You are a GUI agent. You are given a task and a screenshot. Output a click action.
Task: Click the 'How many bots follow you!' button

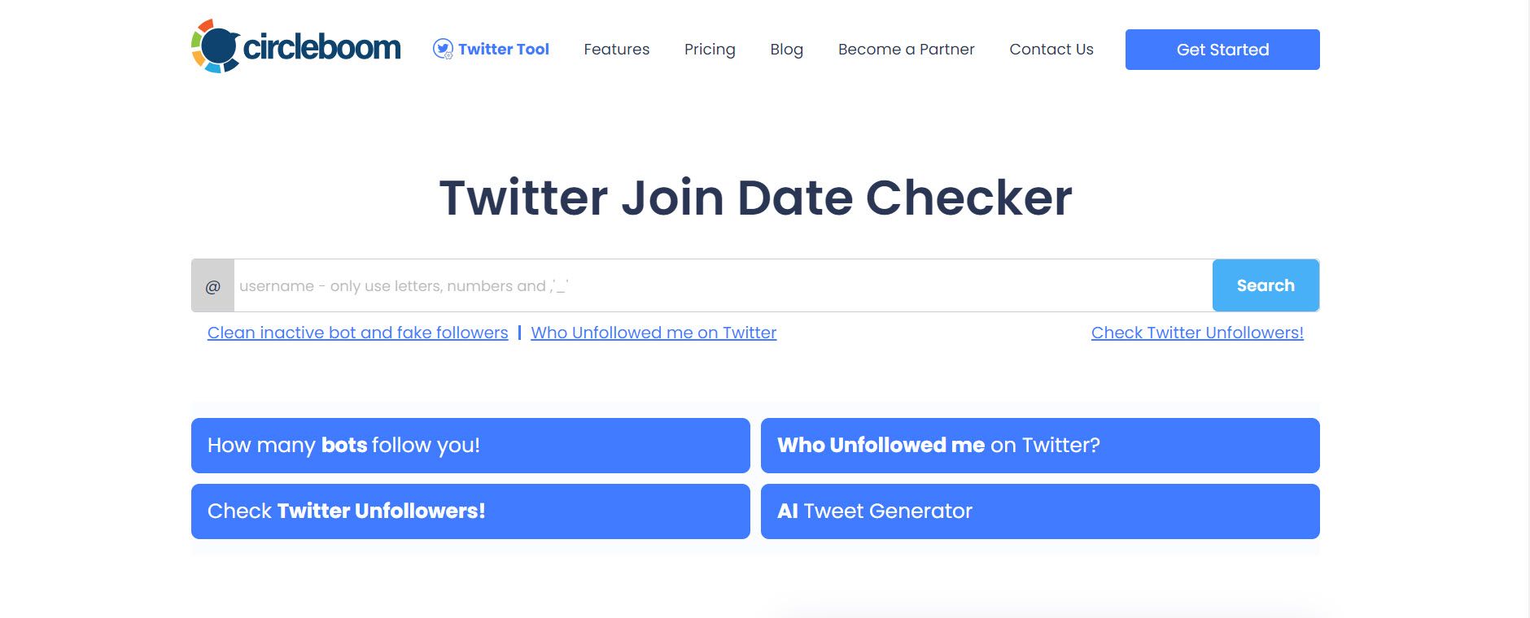[x=470, y=446]
